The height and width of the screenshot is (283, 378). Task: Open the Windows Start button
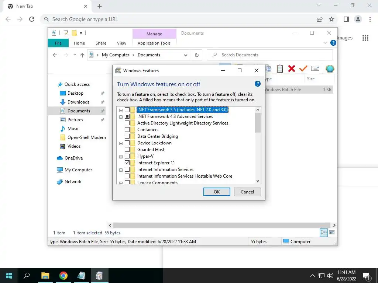9,276
